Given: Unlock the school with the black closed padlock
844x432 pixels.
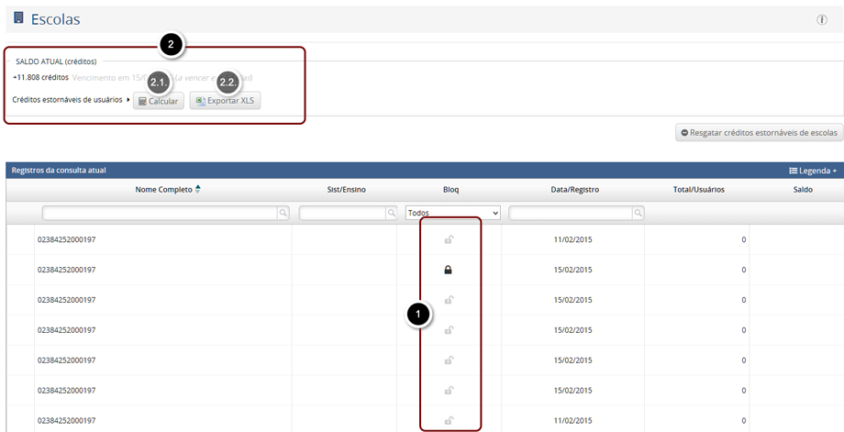Looking at the screenshot, I should click(x=449, y=270).
